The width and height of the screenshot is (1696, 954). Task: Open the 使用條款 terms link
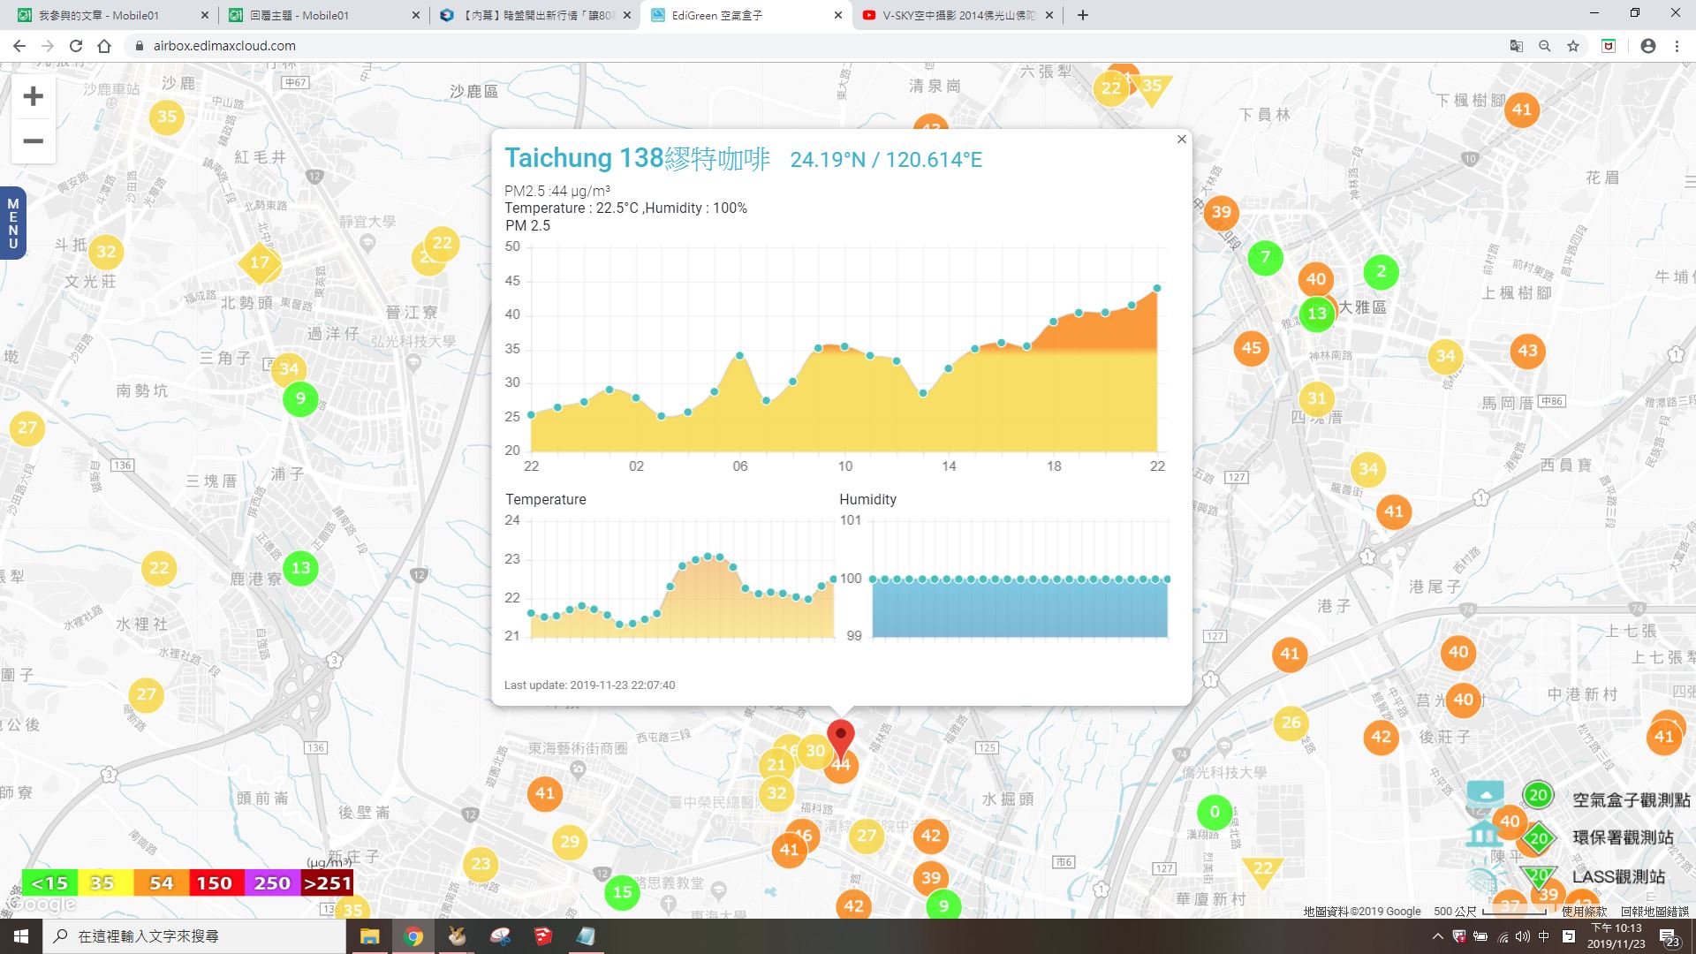coord(1584,912)
